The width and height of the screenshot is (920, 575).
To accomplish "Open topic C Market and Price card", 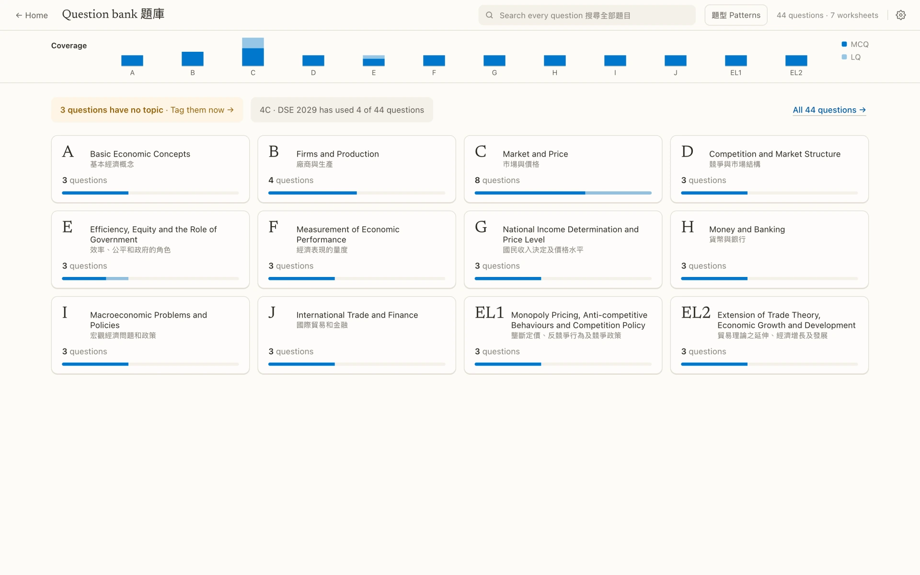I will point(563,169).
